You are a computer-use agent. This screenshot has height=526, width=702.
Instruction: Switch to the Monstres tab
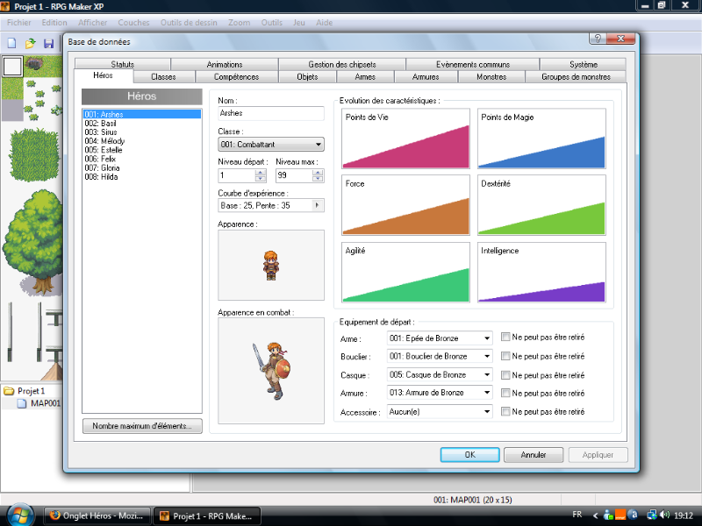[x=491, y=77]
